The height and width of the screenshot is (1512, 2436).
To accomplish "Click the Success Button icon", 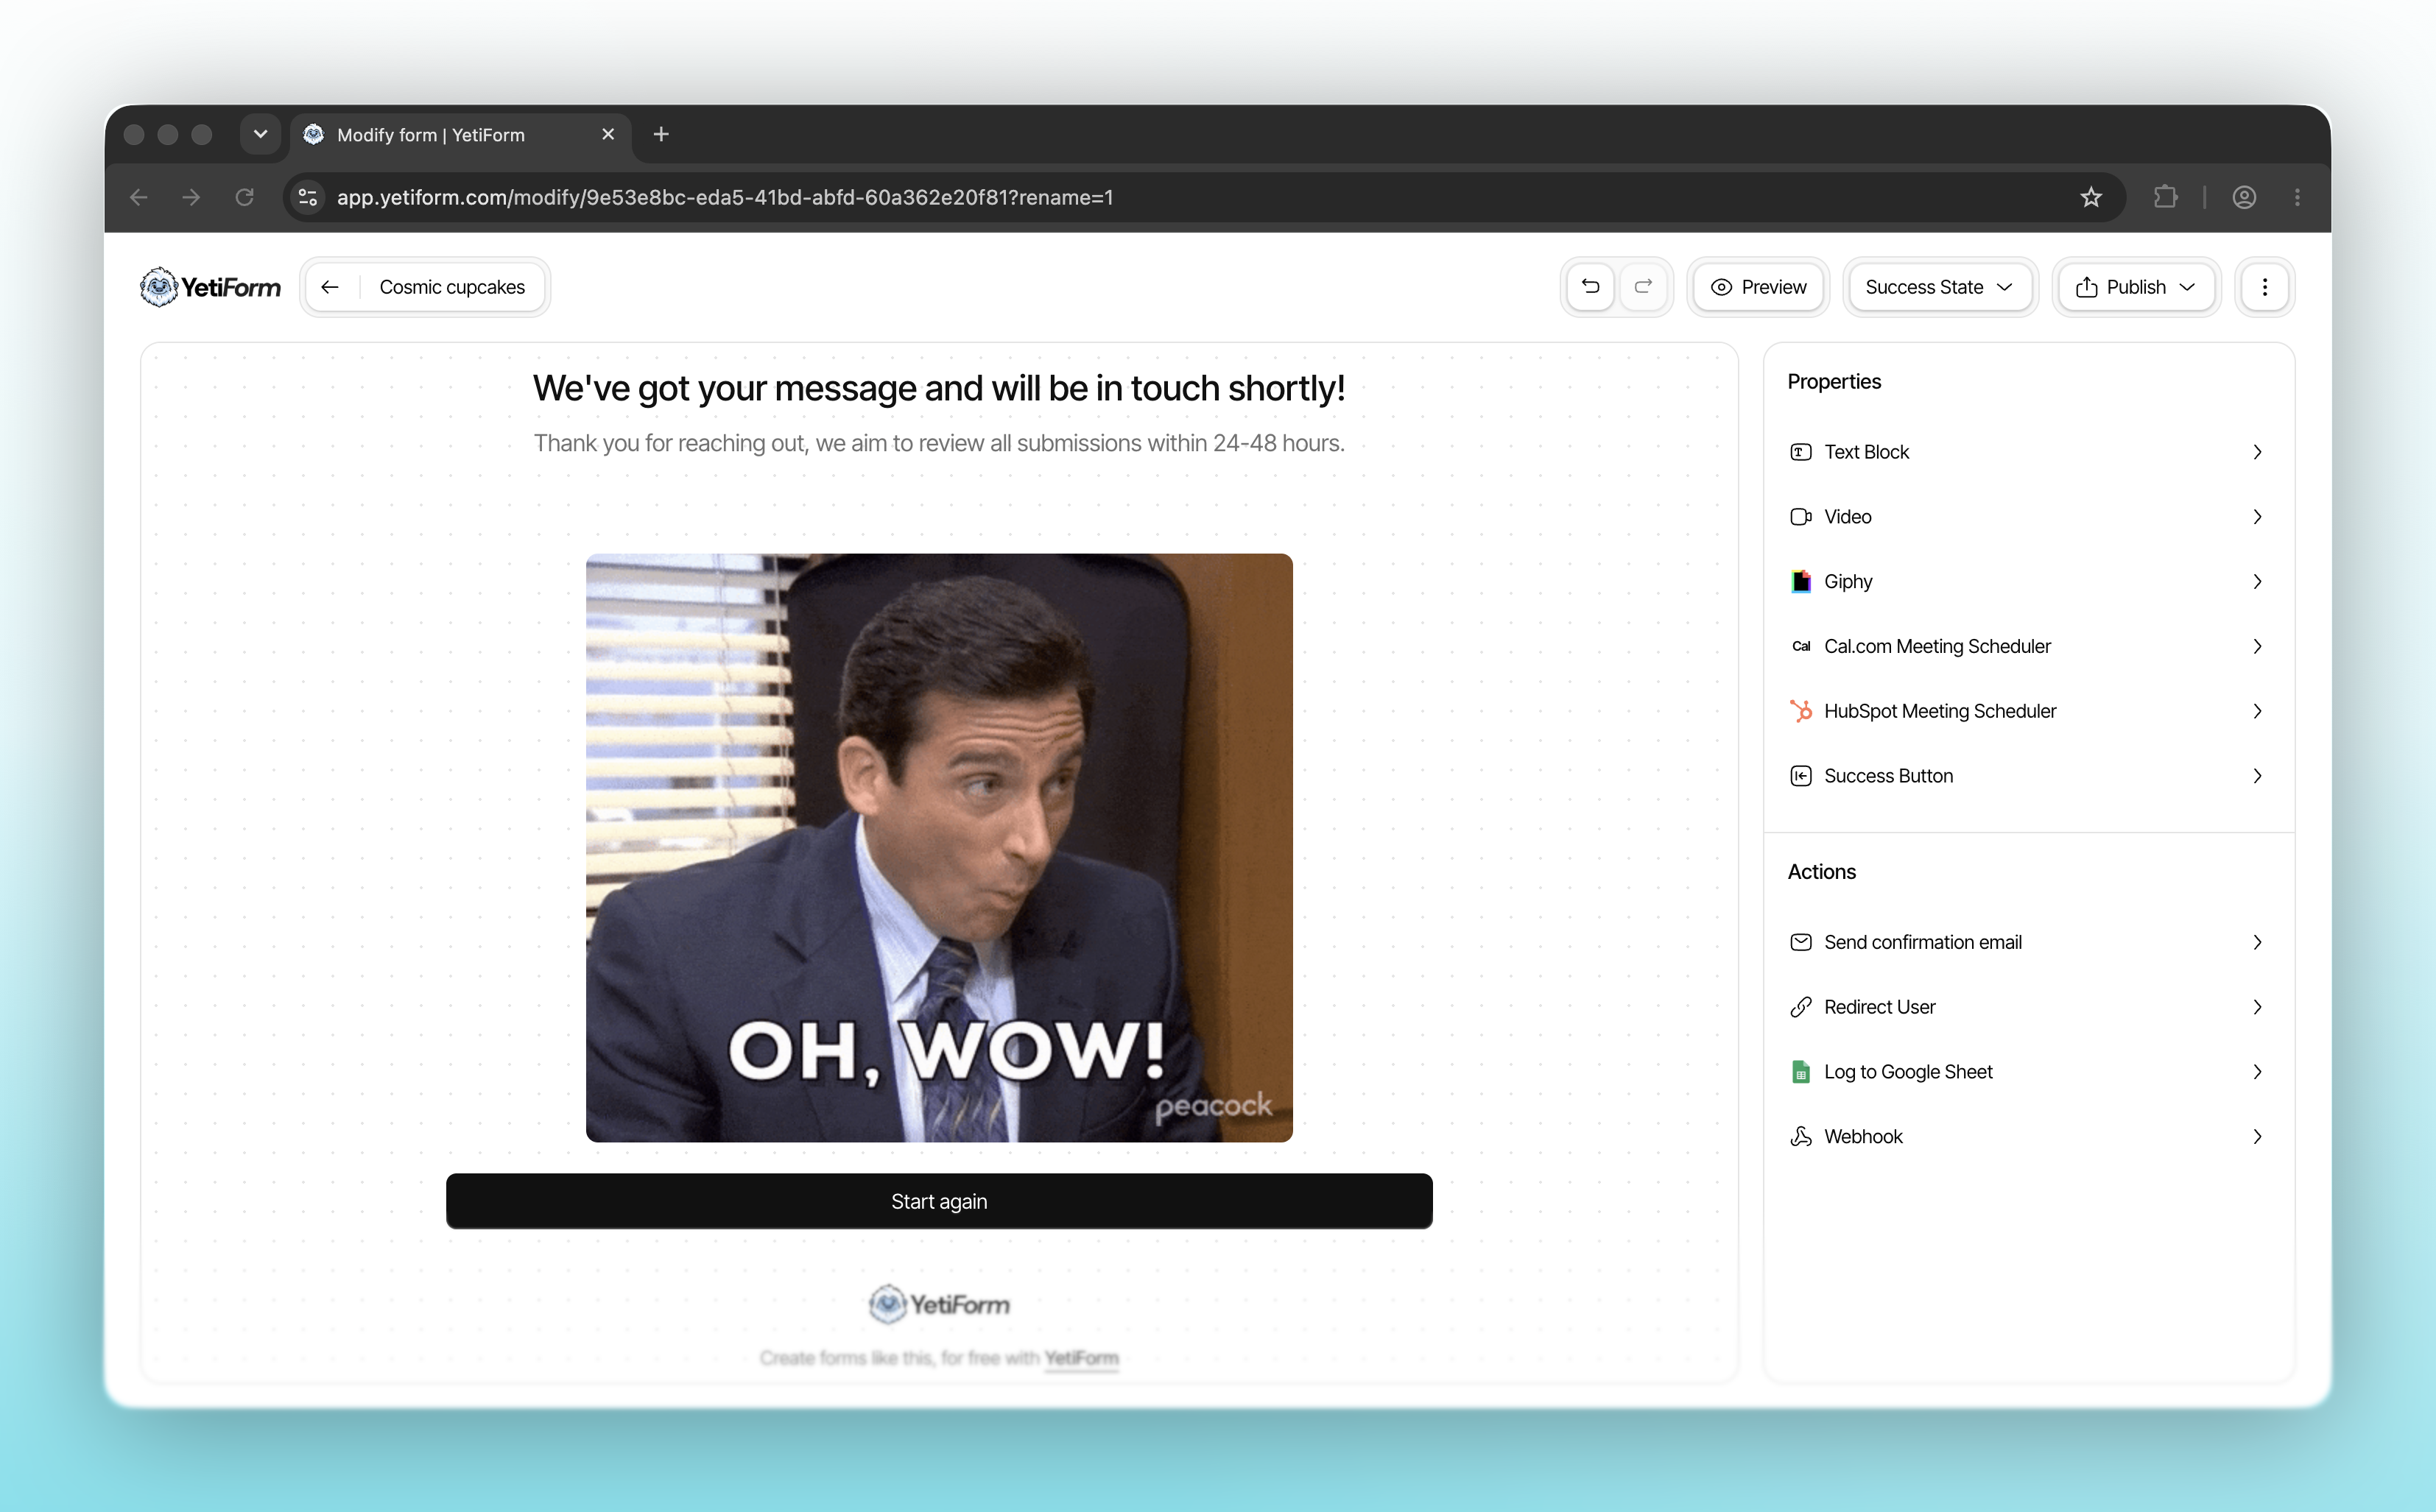I will (1800, 776).
